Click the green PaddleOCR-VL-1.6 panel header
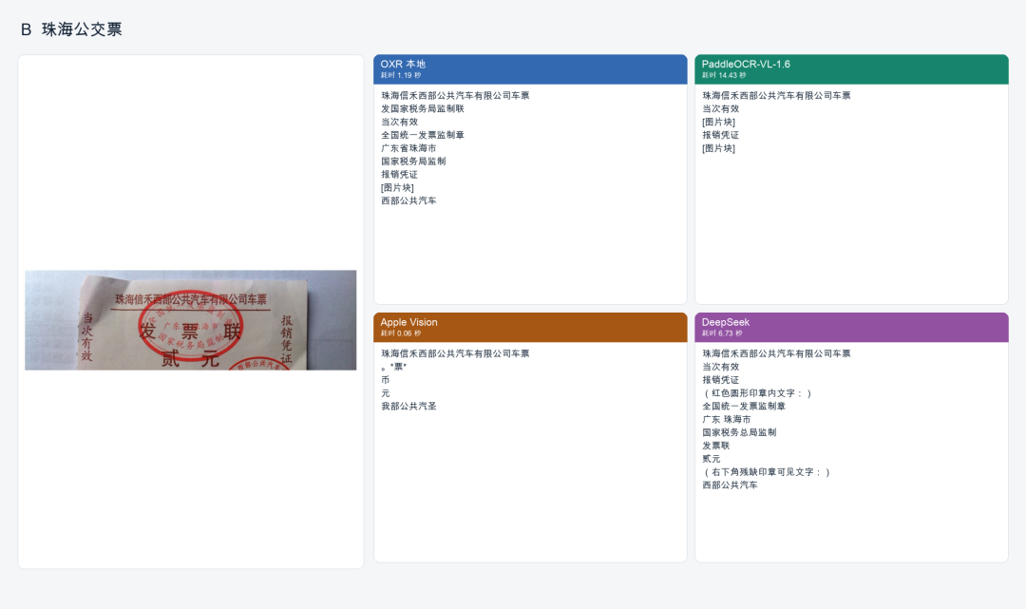This screenshot has height=609, width=1026. click(x=851, y=68)
